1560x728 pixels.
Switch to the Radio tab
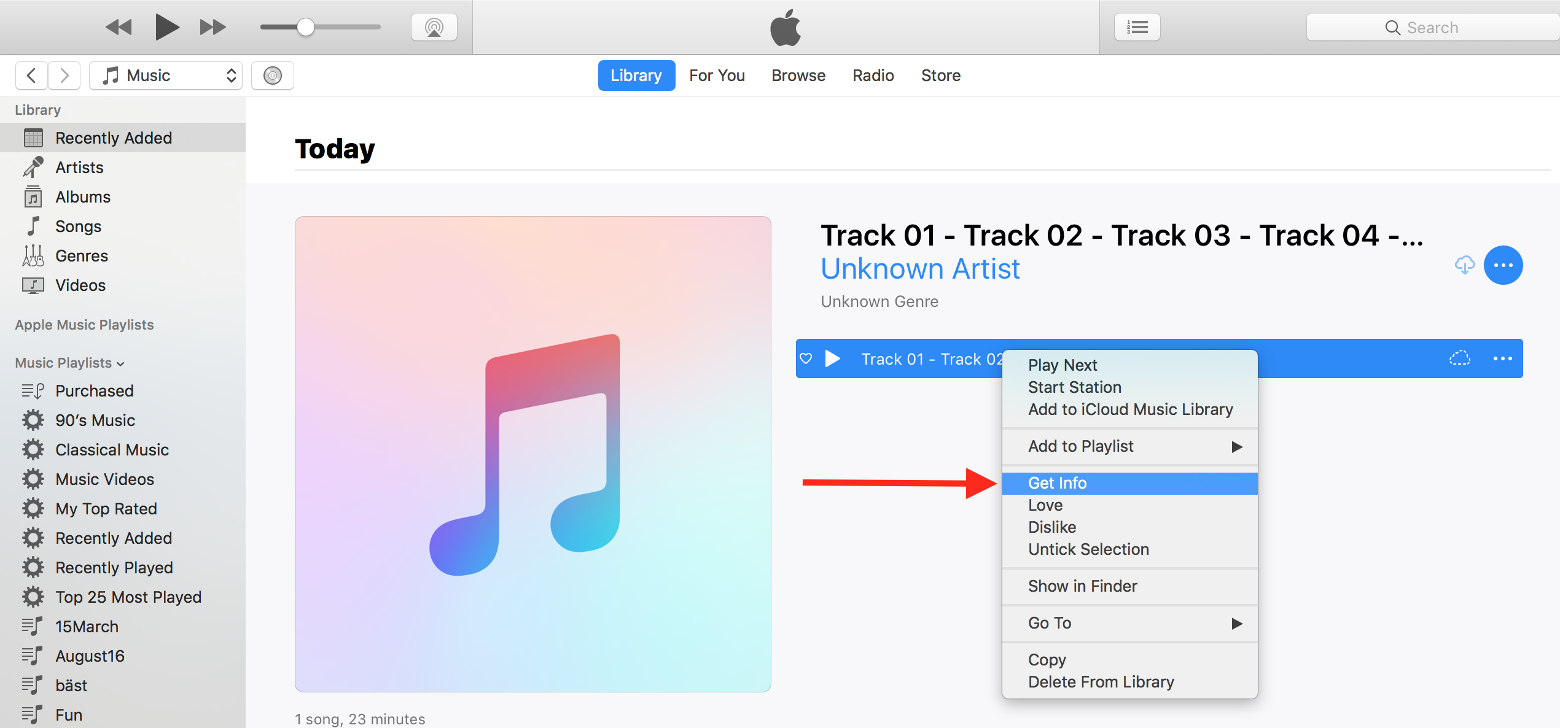coord(873,75)
